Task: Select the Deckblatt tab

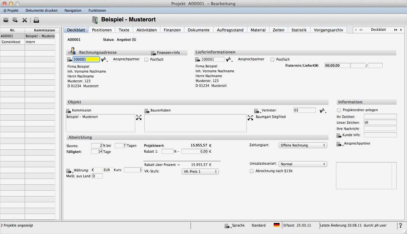Action: click(x=76, y=30)
